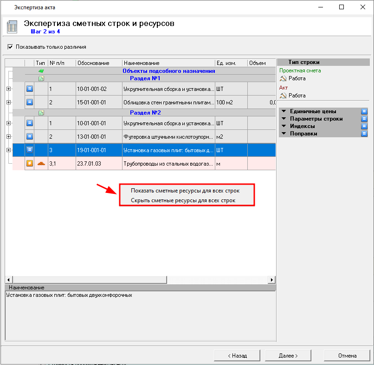Viewport: 374px width, 365px height.
Task: Toggle the Показывать только различия checkbox
Action: tap(10, 47)
